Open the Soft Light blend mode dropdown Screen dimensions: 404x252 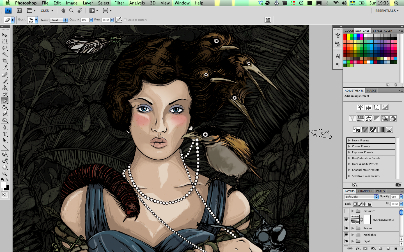361,197
